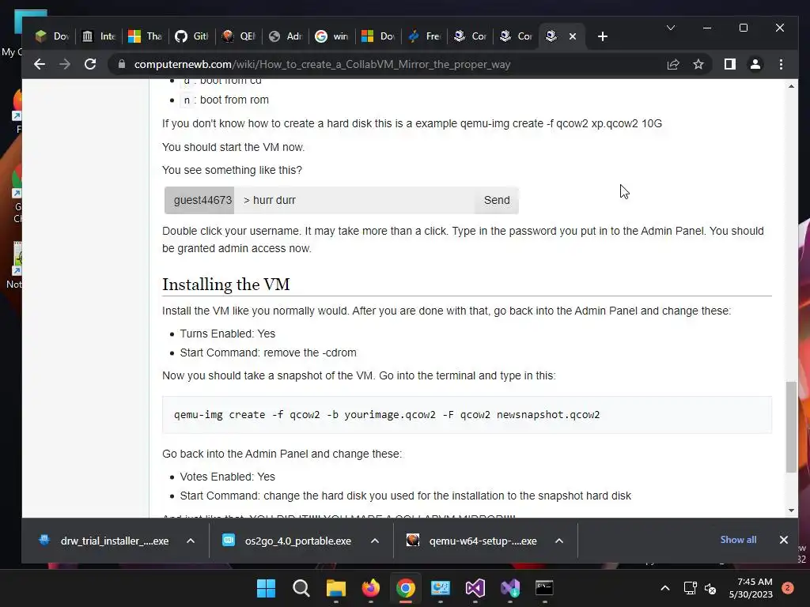Open Windows taskbar Search
Screen dimensions: 810x607
coord(301,588)
